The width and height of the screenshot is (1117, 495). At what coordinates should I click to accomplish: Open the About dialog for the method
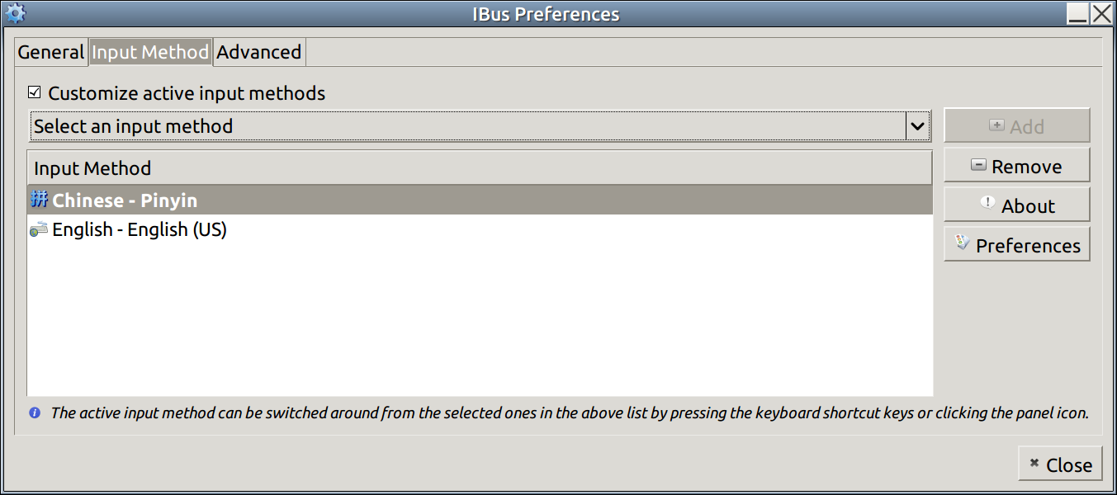tap(1016, 205)
